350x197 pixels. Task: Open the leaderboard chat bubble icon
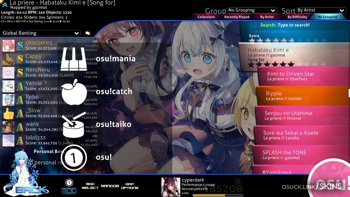click(x=87, y=33)
